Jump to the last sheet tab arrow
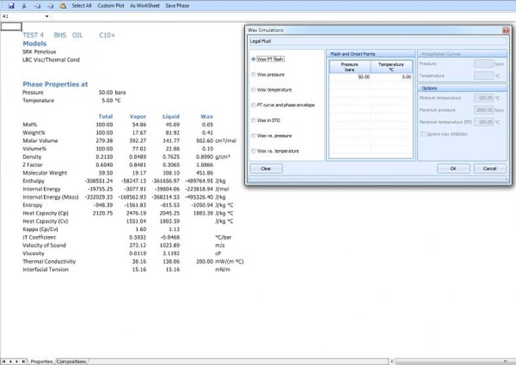516x365 pixels. pos(24,361)
